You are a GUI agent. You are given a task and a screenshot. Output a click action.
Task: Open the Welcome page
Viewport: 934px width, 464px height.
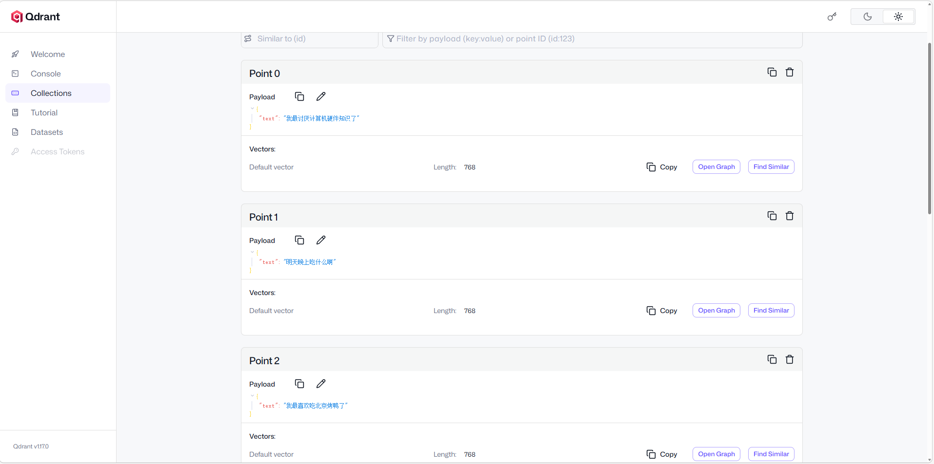[48, 54]
